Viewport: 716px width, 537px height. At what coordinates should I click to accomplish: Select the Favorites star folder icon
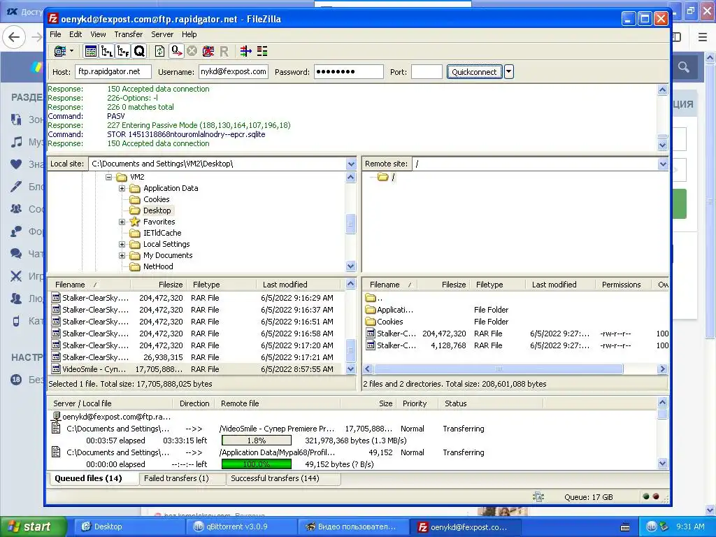(135, 222)
